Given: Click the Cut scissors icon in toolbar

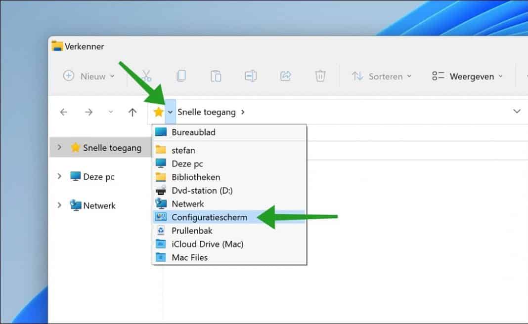Looking at the screenshot, I should coord(146,76).
